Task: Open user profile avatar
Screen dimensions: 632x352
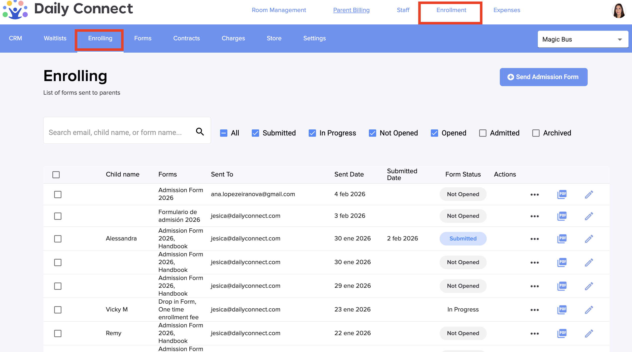Action: tap(618, 11)
